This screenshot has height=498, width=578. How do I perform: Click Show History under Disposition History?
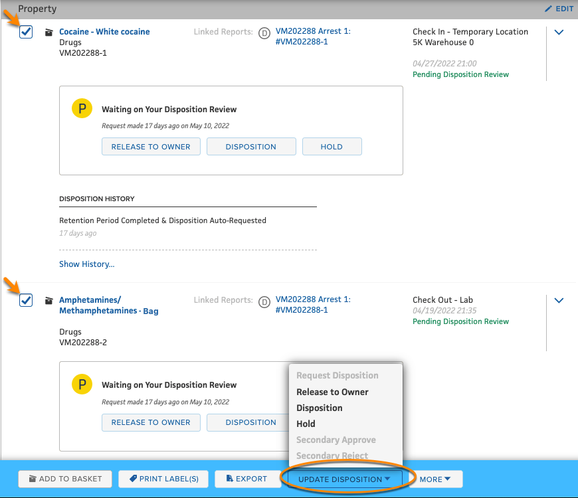[x=86, y=264]
